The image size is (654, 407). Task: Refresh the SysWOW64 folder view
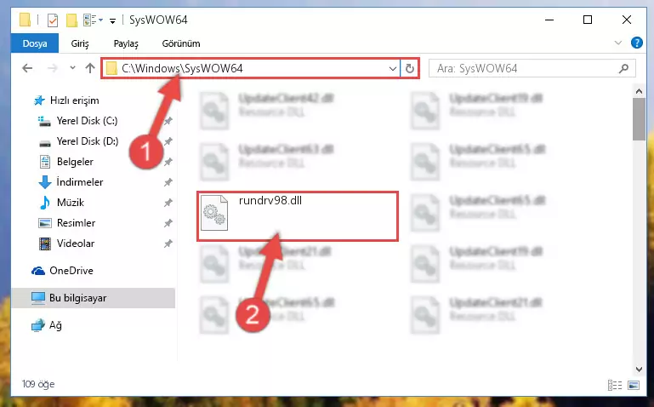click(x=410, y=68)
